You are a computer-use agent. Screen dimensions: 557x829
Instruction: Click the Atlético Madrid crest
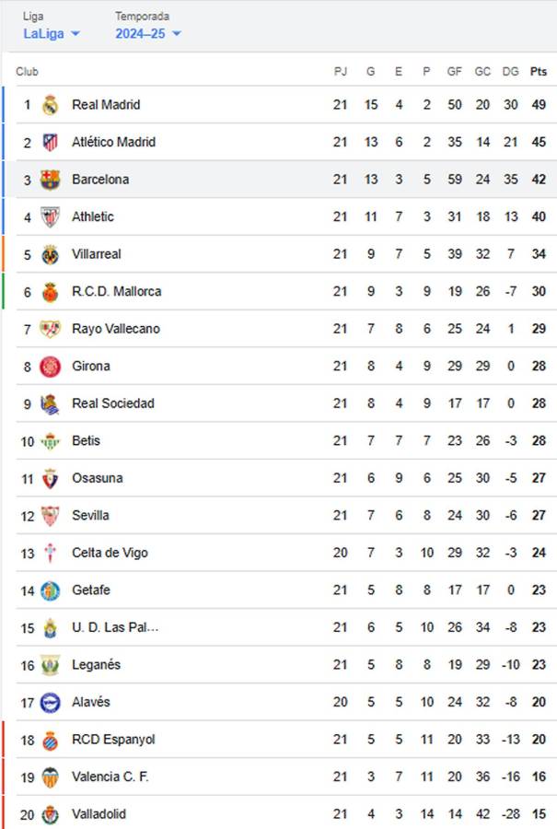(x=51, y=142)
